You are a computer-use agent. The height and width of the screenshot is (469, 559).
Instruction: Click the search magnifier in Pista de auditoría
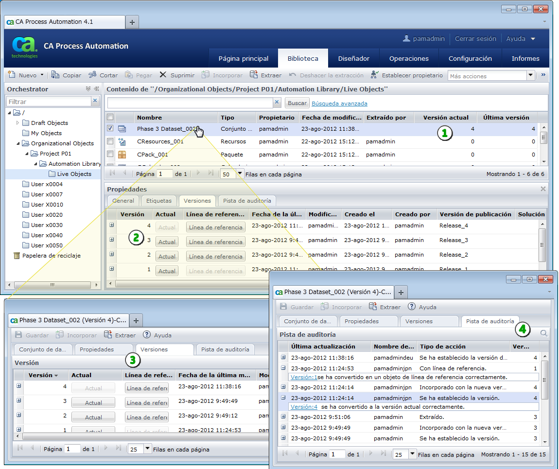(x=544, y=334)
